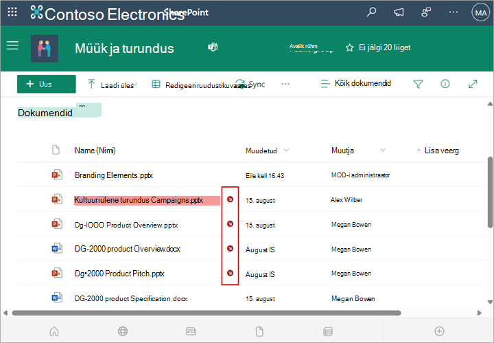Click the vertical scrollbar thumb

490,192
